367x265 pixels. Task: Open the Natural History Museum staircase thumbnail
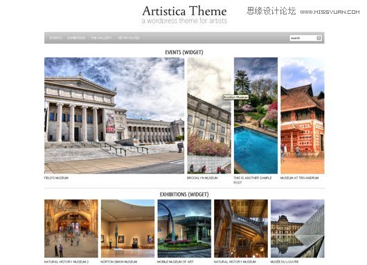241,228
